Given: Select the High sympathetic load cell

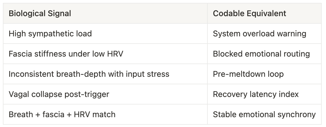Looking at the screenshot, I should [x=105, y=33].
